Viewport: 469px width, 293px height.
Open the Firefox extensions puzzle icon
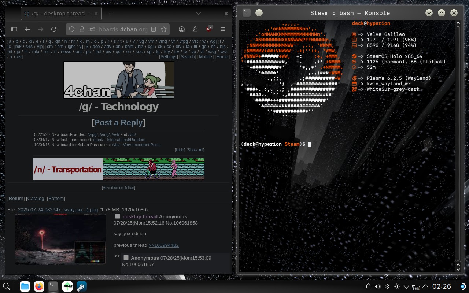coord(195,29)
